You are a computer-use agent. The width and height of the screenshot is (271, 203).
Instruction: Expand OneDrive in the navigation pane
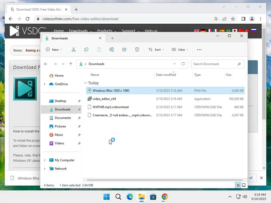click(x=44, y=84)
